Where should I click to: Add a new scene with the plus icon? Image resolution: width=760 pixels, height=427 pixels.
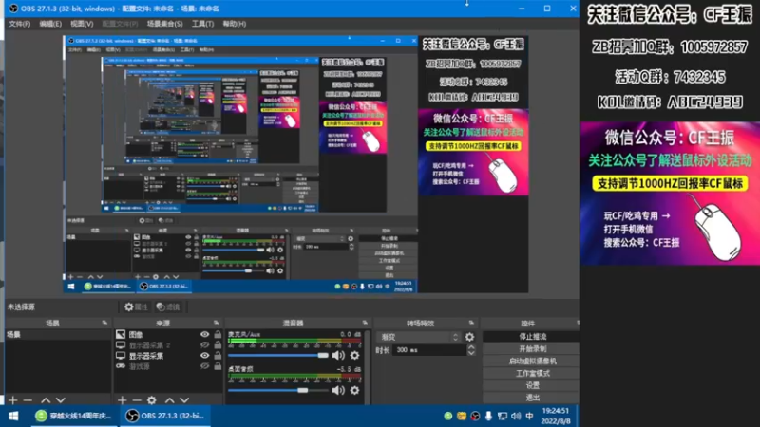(x=13, y=399)
